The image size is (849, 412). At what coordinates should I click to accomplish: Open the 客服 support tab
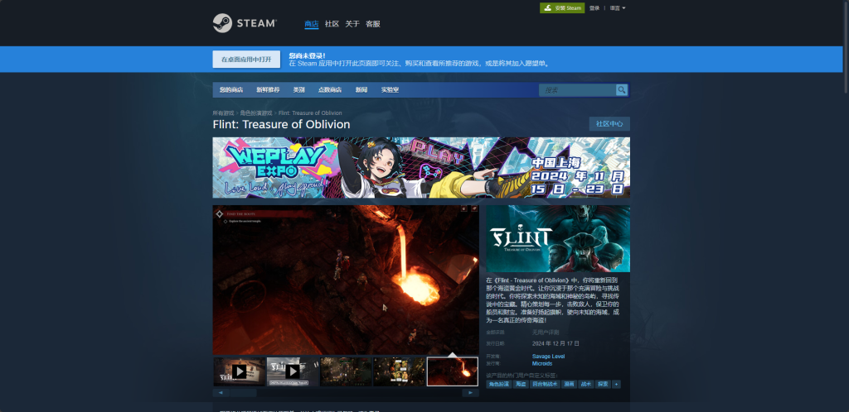(x=373, y=24)
